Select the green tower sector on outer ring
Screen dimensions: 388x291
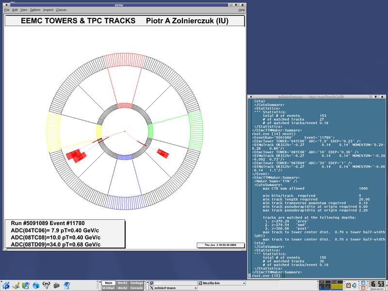pyautogui.click(x=196, y=130)
